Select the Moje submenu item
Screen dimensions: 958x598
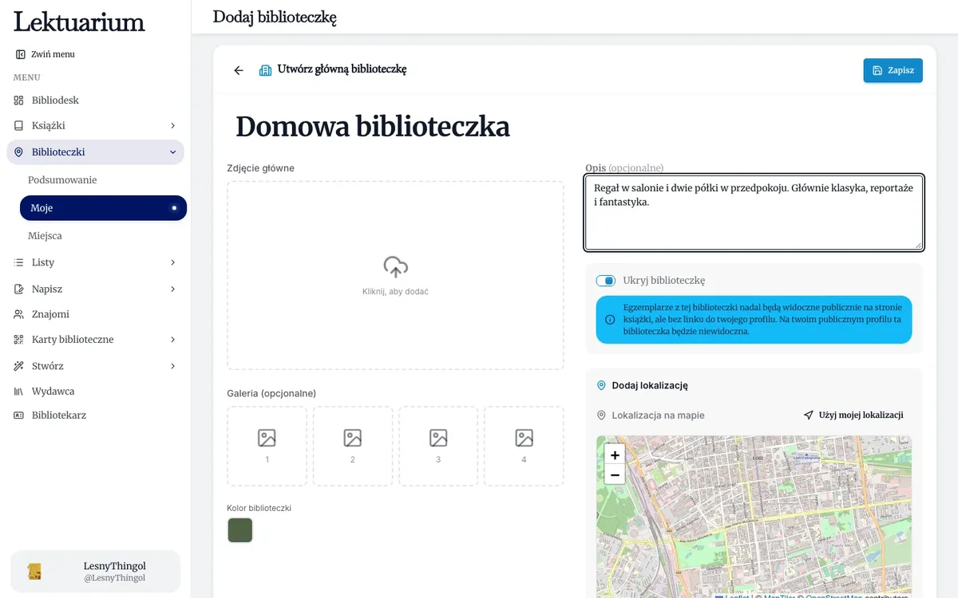[x=103, y=208]
